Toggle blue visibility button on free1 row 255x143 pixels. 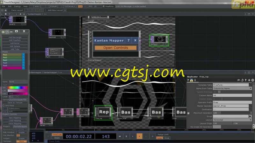click(23, 55)
